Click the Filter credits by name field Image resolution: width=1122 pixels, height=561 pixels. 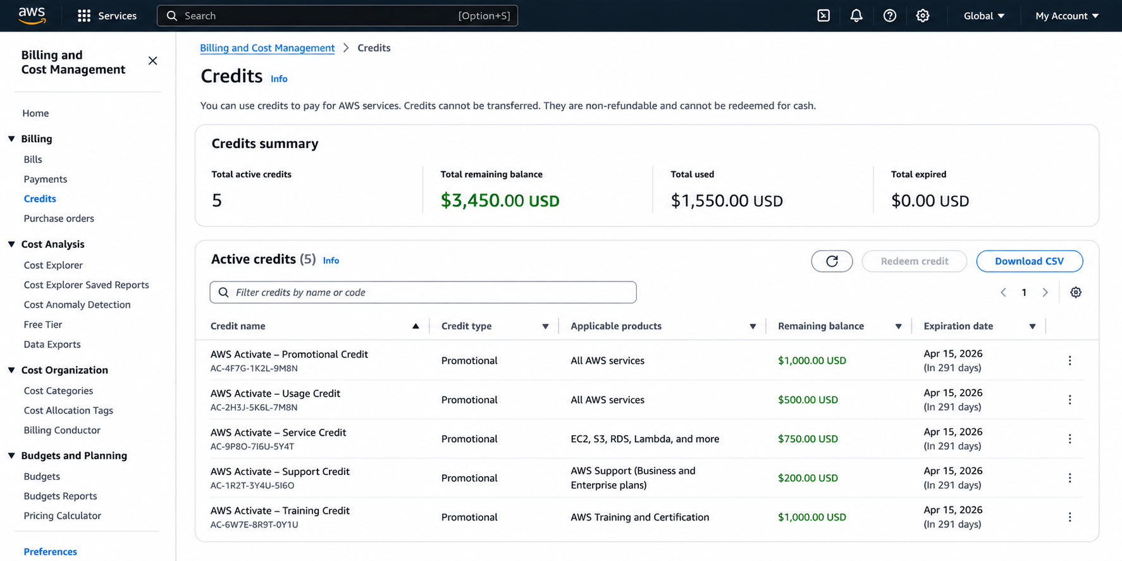423,292
